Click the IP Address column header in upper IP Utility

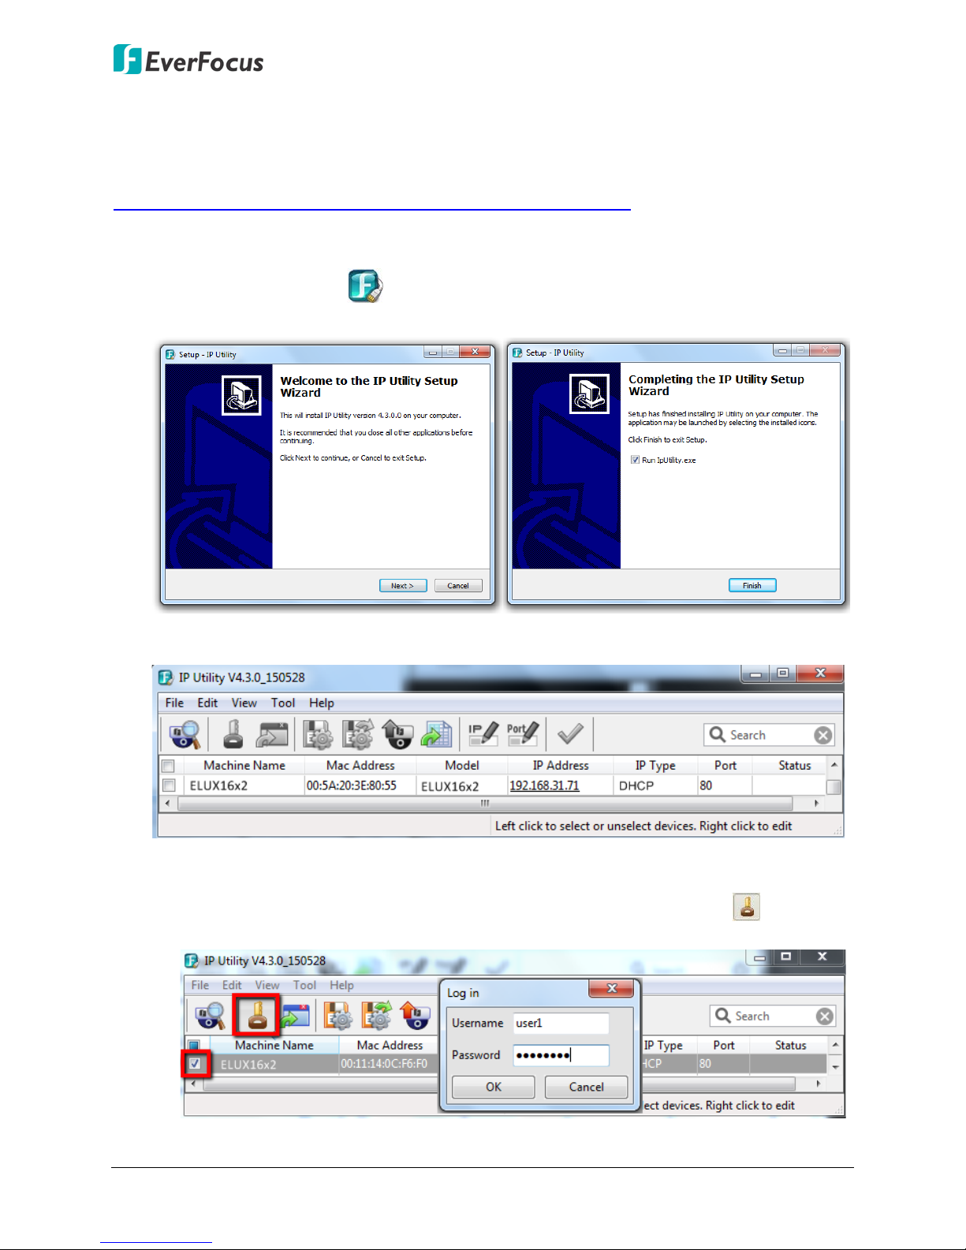tap(561, 765)
